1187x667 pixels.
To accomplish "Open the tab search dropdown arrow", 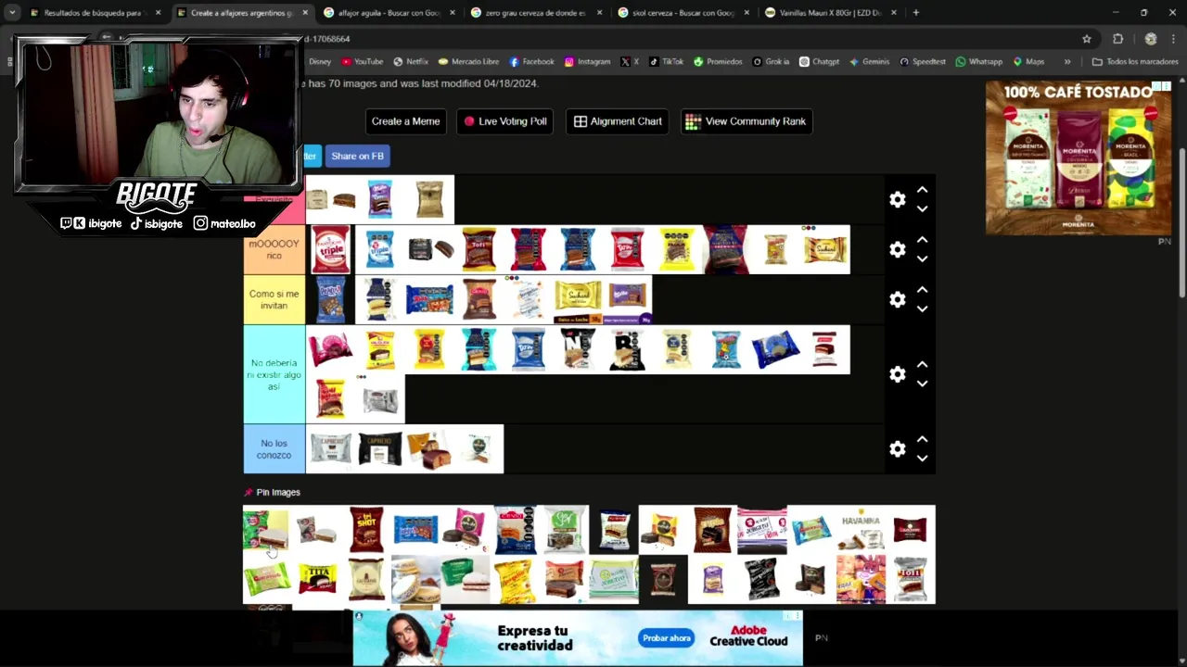I will [x=12, y=13].
